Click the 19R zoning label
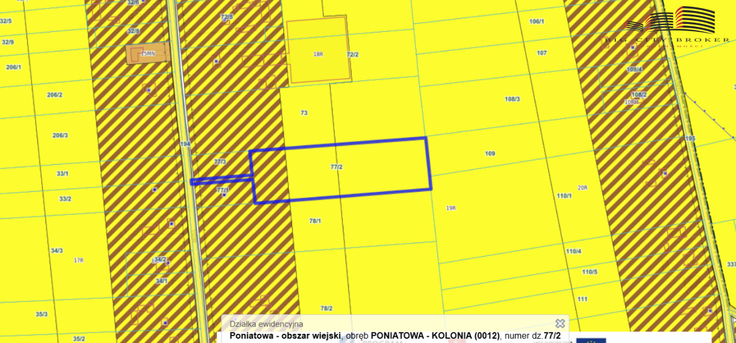This screenshot has width=736, height=343. (x=451, y=208)
